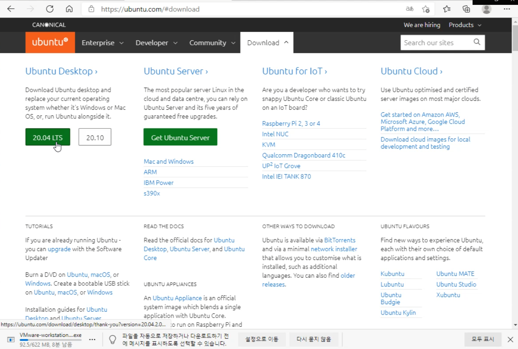Viewport: 518px width, 349px height.
Task: Open the Ubuntu Kylin link
Action: [x=398, y=312]
